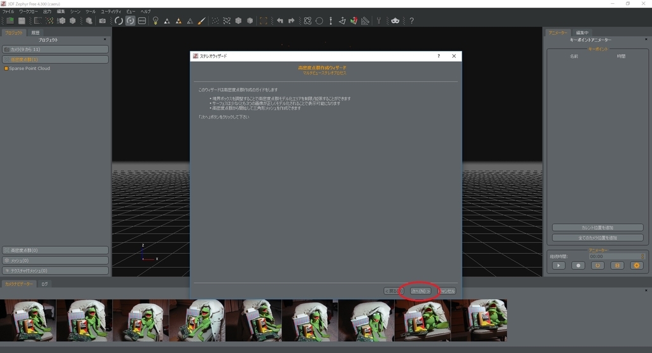Image resolution: width=652 pixels, height=353 pixels.
Task: Expand the カメラ(9 から 11) section
Action: (55, 49)
